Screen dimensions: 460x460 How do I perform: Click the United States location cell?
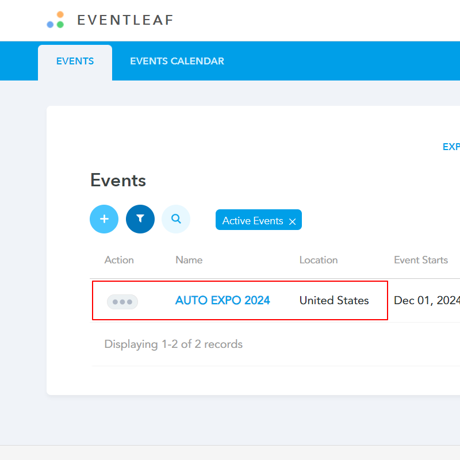click(334, 300)
